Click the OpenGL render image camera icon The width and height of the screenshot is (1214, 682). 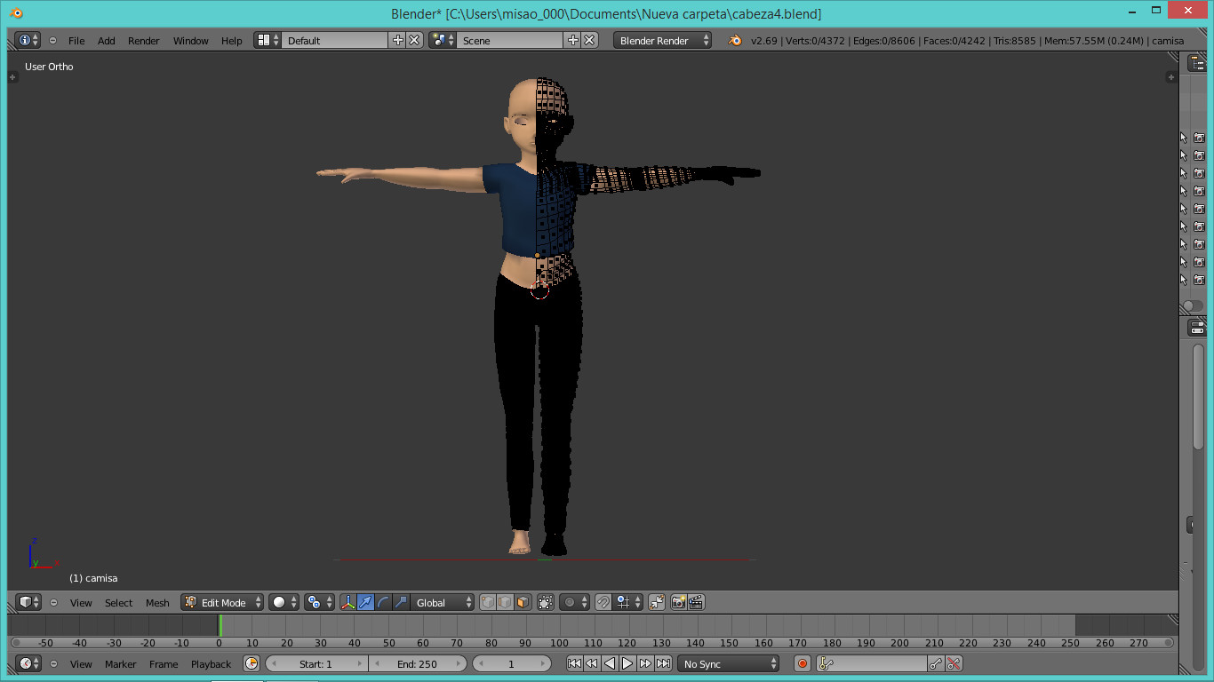click(678, 602)
